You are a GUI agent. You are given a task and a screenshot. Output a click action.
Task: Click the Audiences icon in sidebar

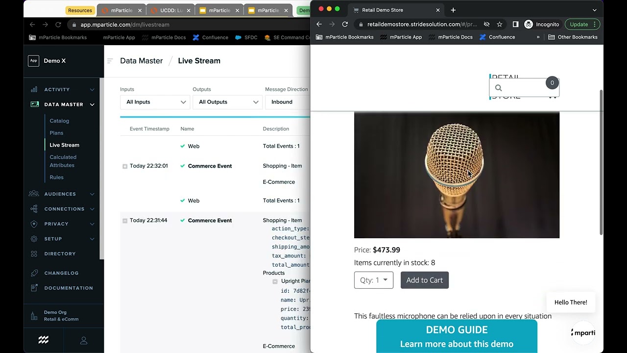point(34,194)
